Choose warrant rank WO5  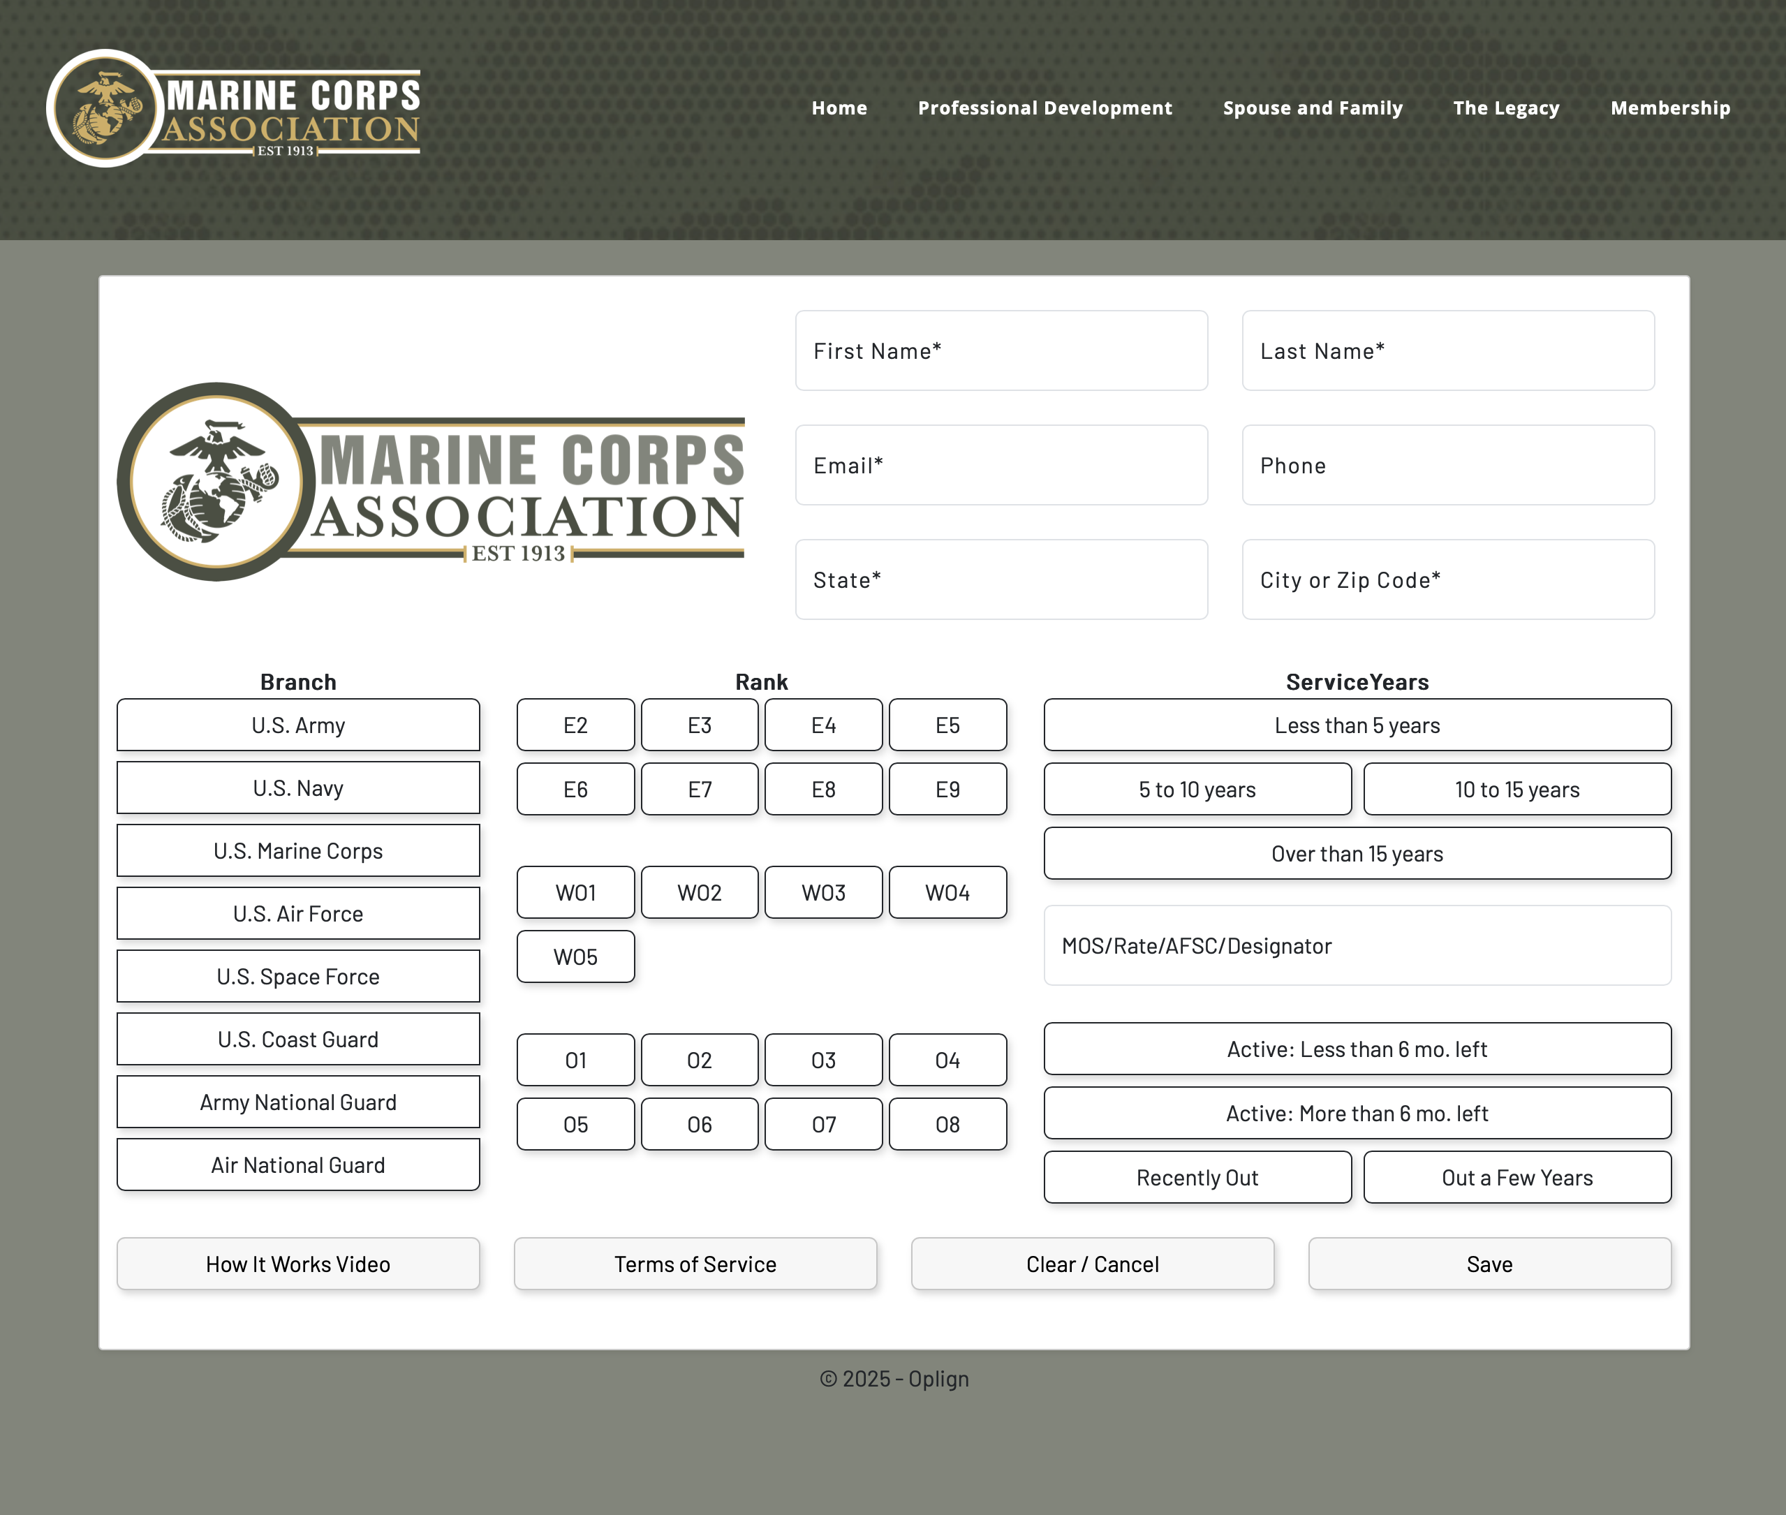pyautogui.click(x=575, y=956)
